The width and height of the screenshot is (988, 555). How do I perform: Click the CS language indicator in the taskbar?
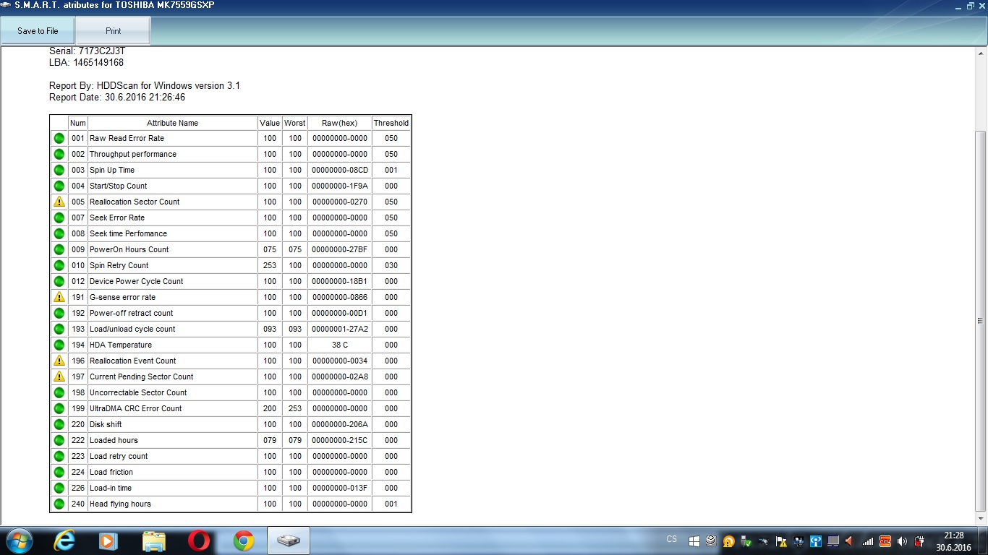[x=672, y=539]
